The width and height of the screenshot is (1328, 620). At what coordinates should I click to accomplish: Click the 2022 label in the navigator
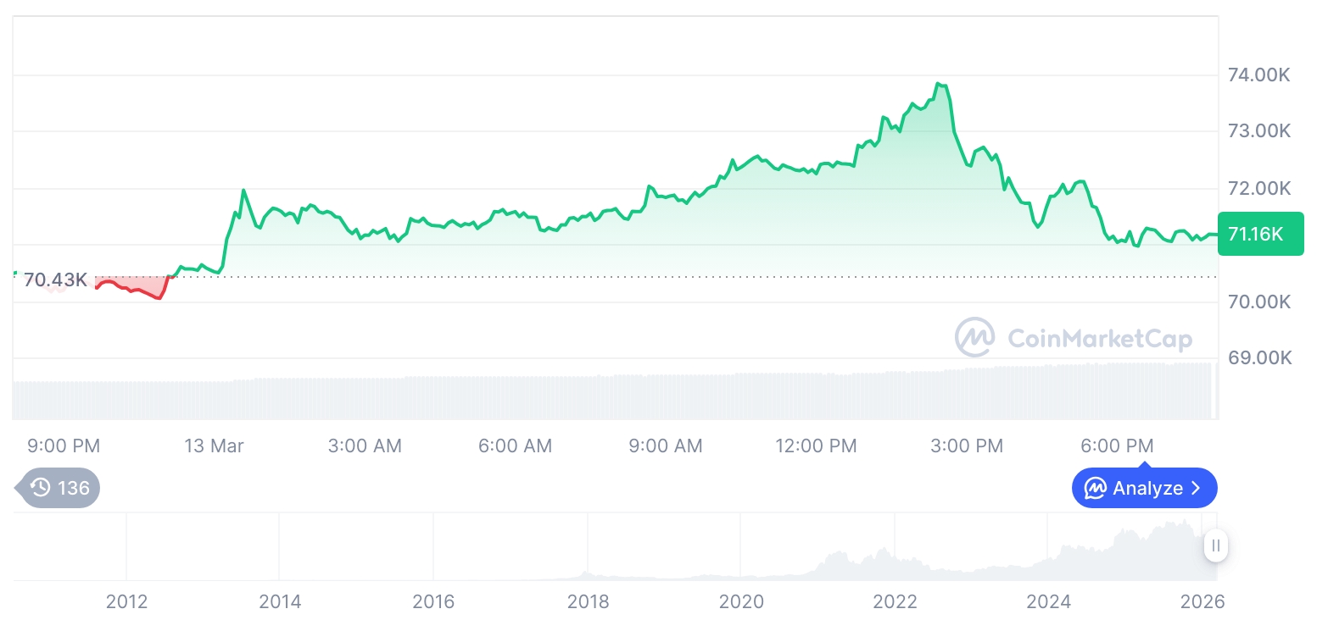pos(896,602)
